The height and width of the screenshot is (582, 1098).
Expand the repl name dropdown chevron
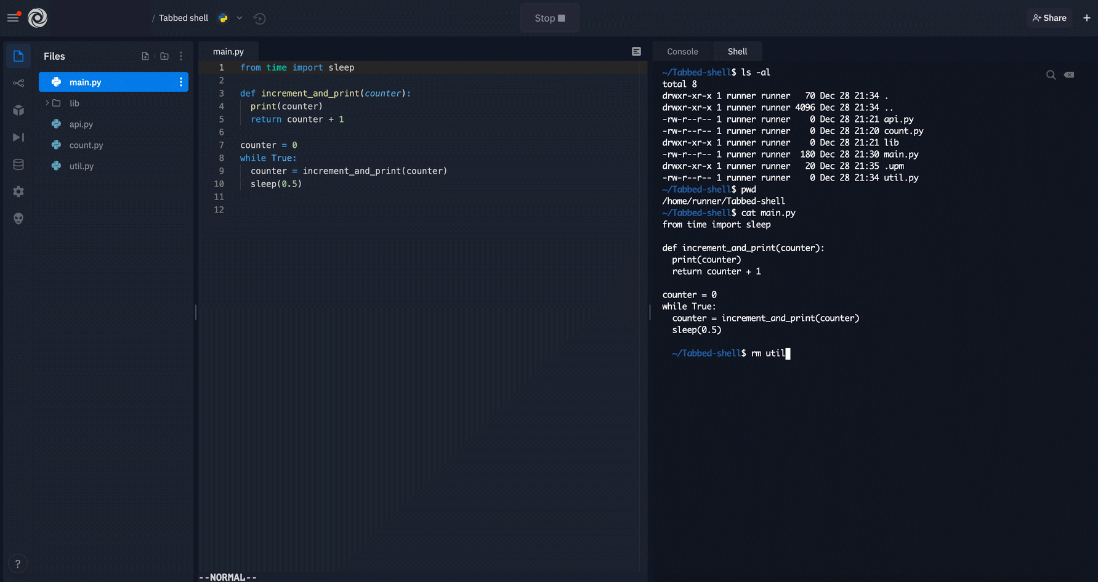coord(240,18)
